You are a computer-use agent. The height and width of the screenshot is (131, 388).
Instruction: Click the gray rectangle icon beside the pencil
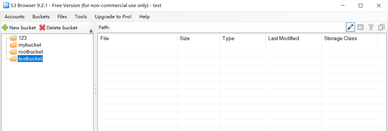pyautogui.click(x=360, y=27)
